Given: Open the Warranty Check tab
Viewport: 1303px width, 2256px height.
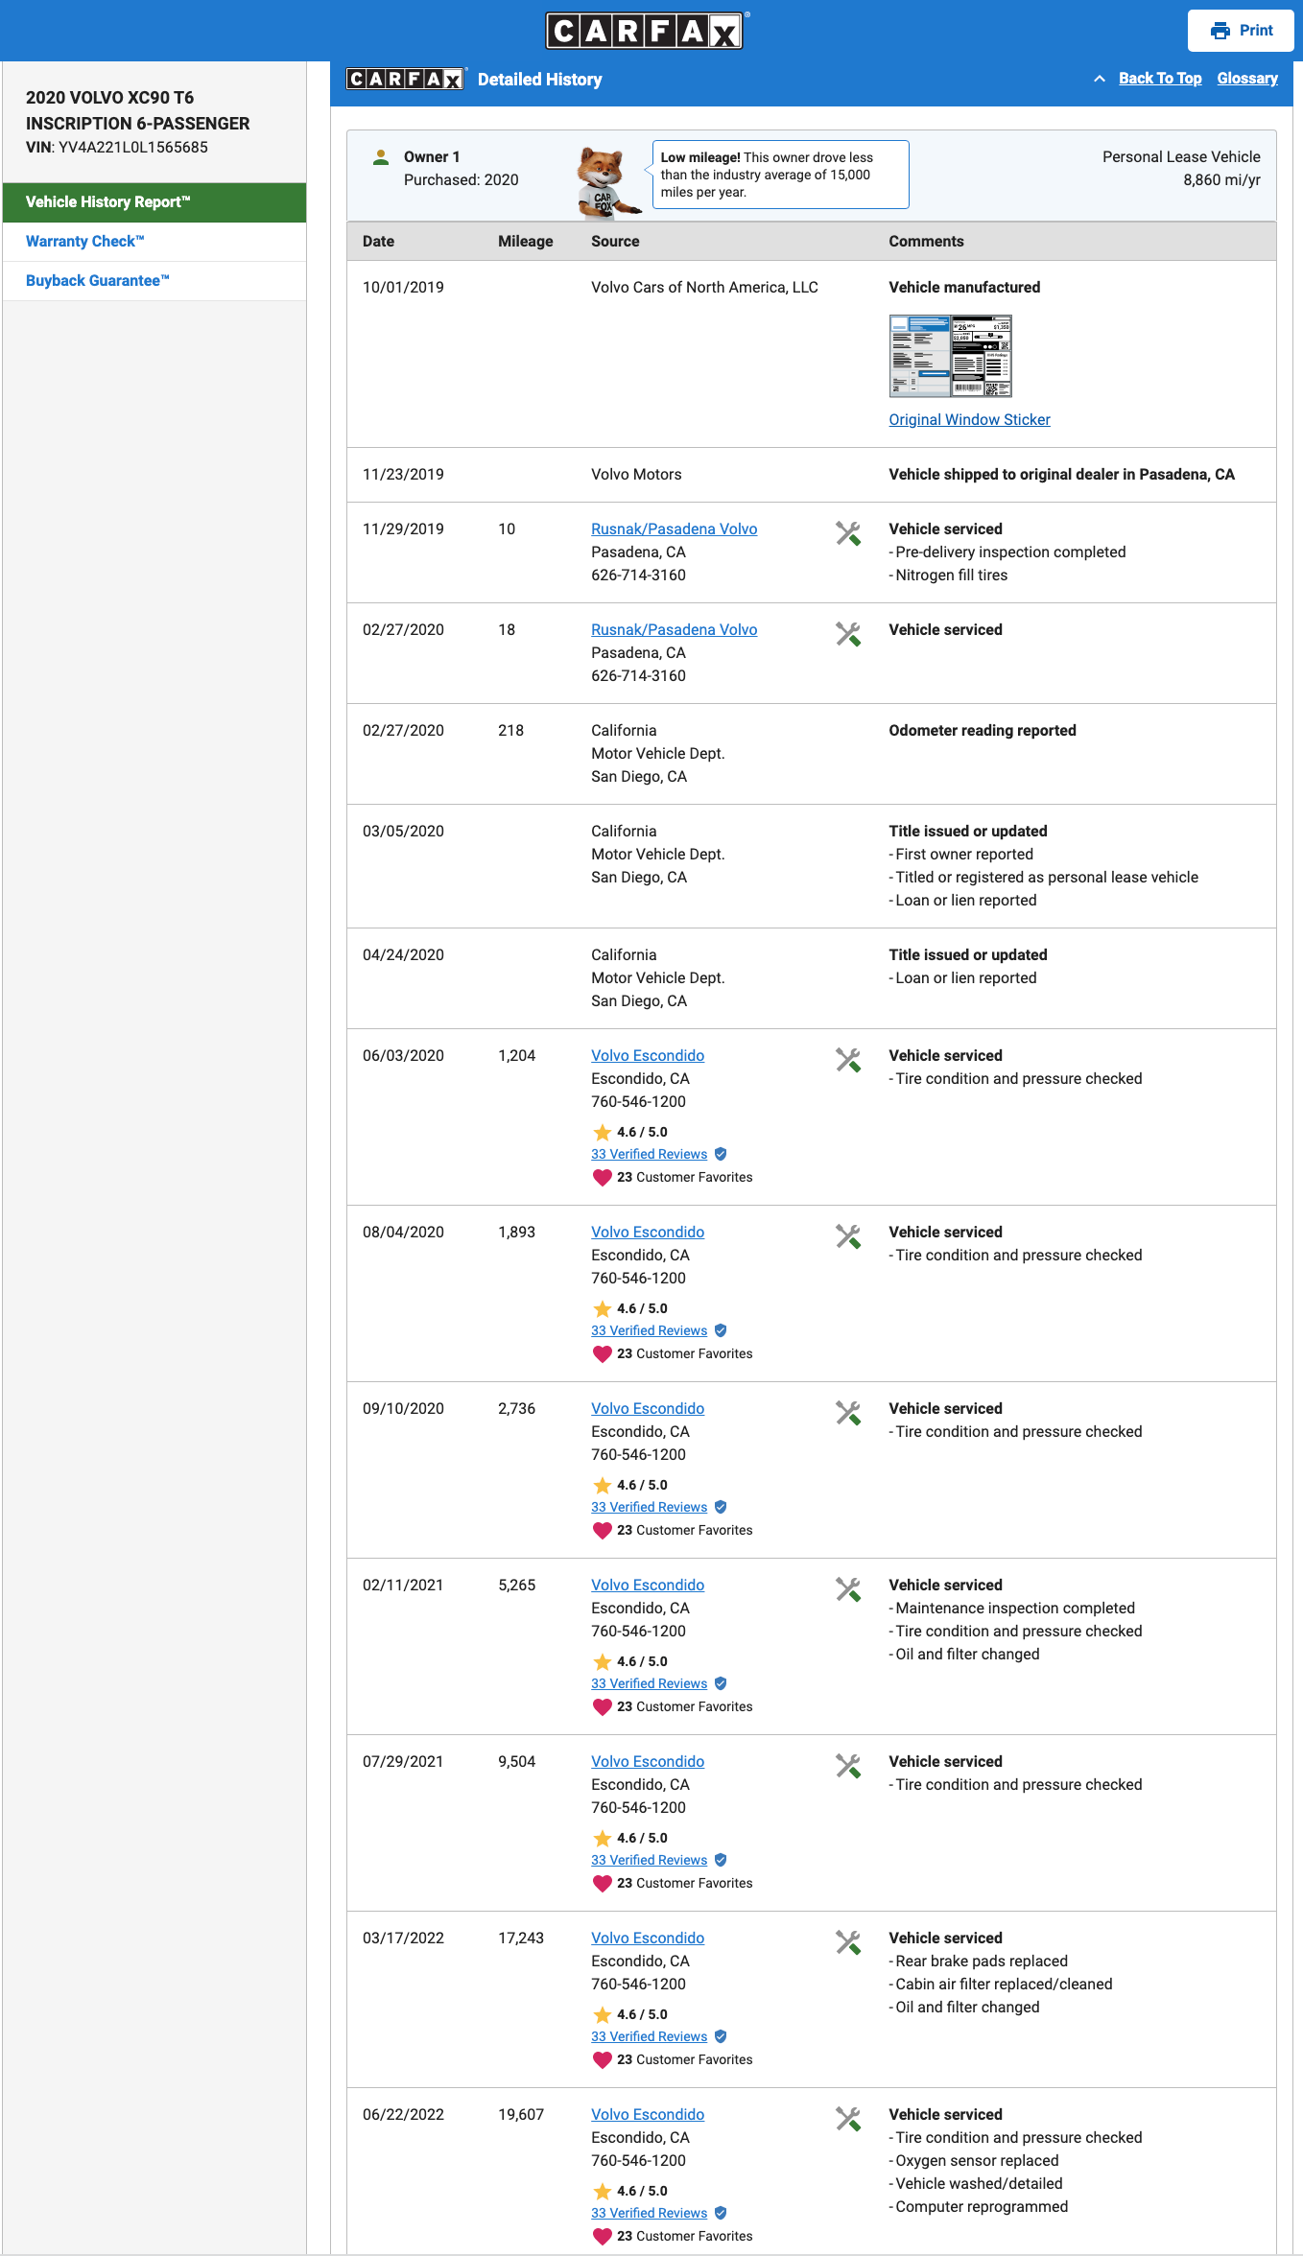Looking at the screenshot, I should click(x=154, y=242).
